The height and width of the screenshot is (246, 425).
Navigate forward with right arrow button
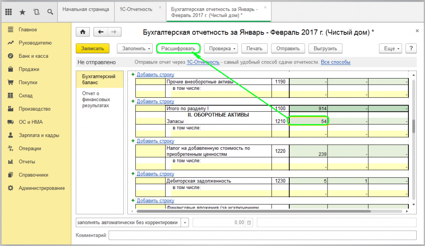(114, 32)
